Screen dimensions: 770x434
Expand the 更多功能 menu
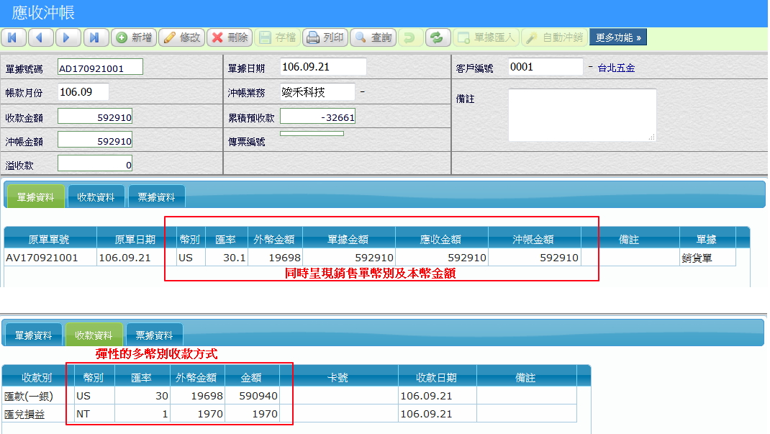point(617,37)
